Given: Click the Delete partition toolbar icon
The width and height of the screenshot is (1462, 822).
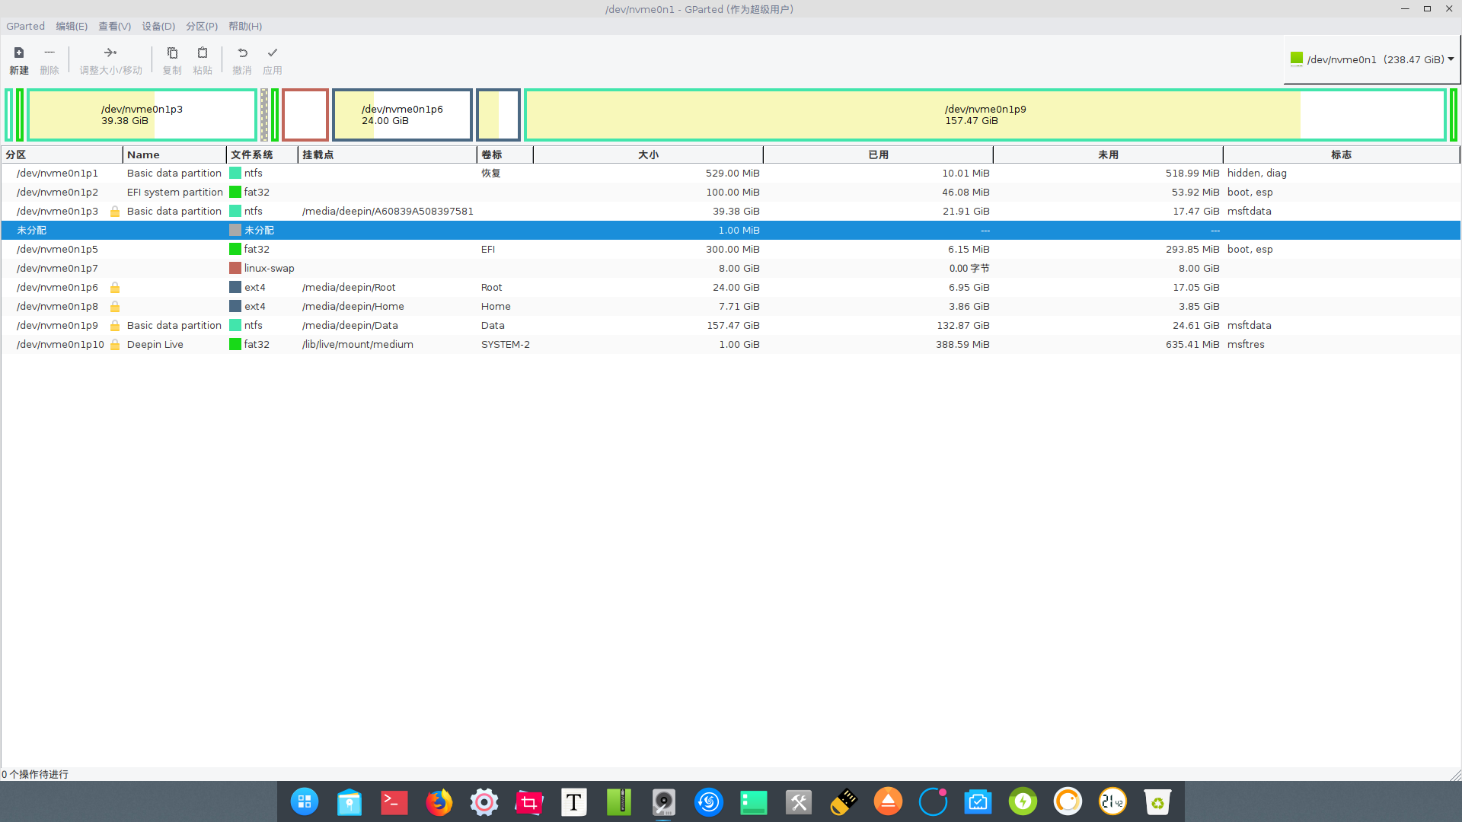Looking at the screenshot, I should click(49, 53).
